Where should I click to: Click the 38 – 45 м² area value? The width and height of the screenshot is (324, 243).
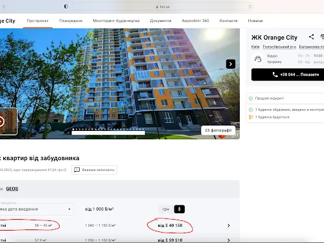[43, 226]
